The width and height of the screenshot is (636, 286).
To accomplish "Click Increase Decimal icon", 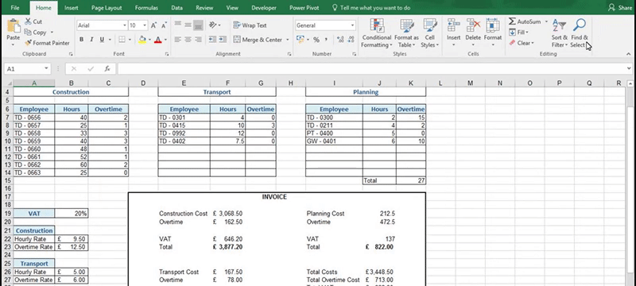I will click(340, 40).
